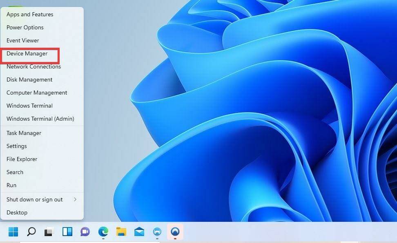
Task: Expand the Shut down or sign out submenu
Action: [x=34, y=199]
